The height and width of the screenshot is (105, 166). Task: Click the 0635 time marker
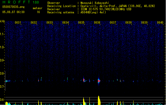pos(81,23)
